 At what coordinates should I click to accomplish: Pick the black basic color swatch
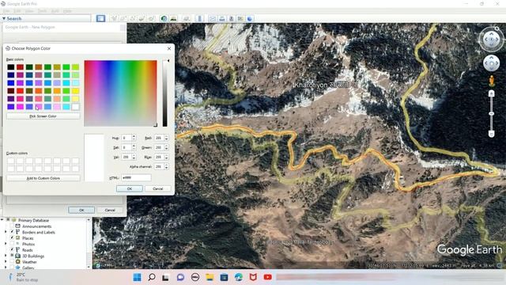[x=10, y=66]
